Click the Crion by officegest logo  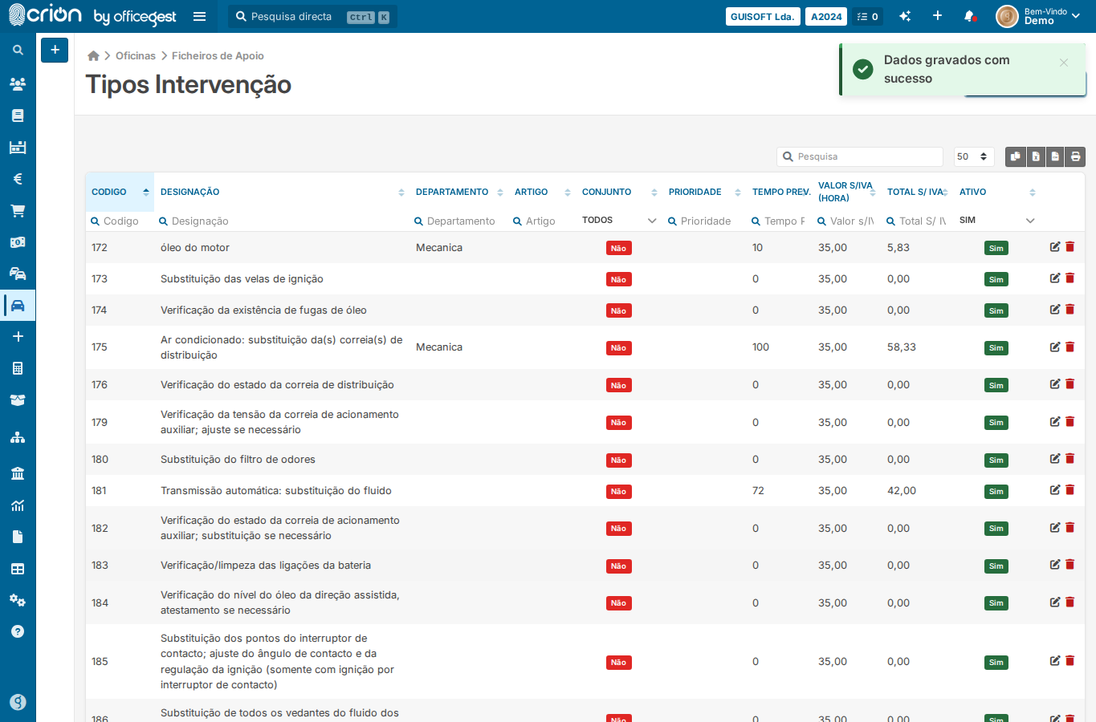pyautogui.click(x=92, y=15)
